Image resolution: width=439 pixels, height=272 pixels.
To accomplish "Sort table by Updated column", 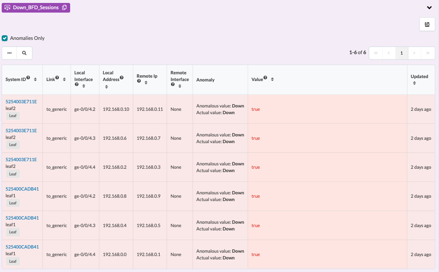I will (414, 83).
